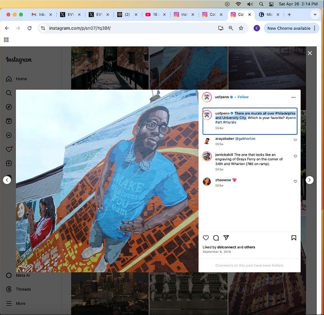Click post date September 6, 2014

click(216, 251)
